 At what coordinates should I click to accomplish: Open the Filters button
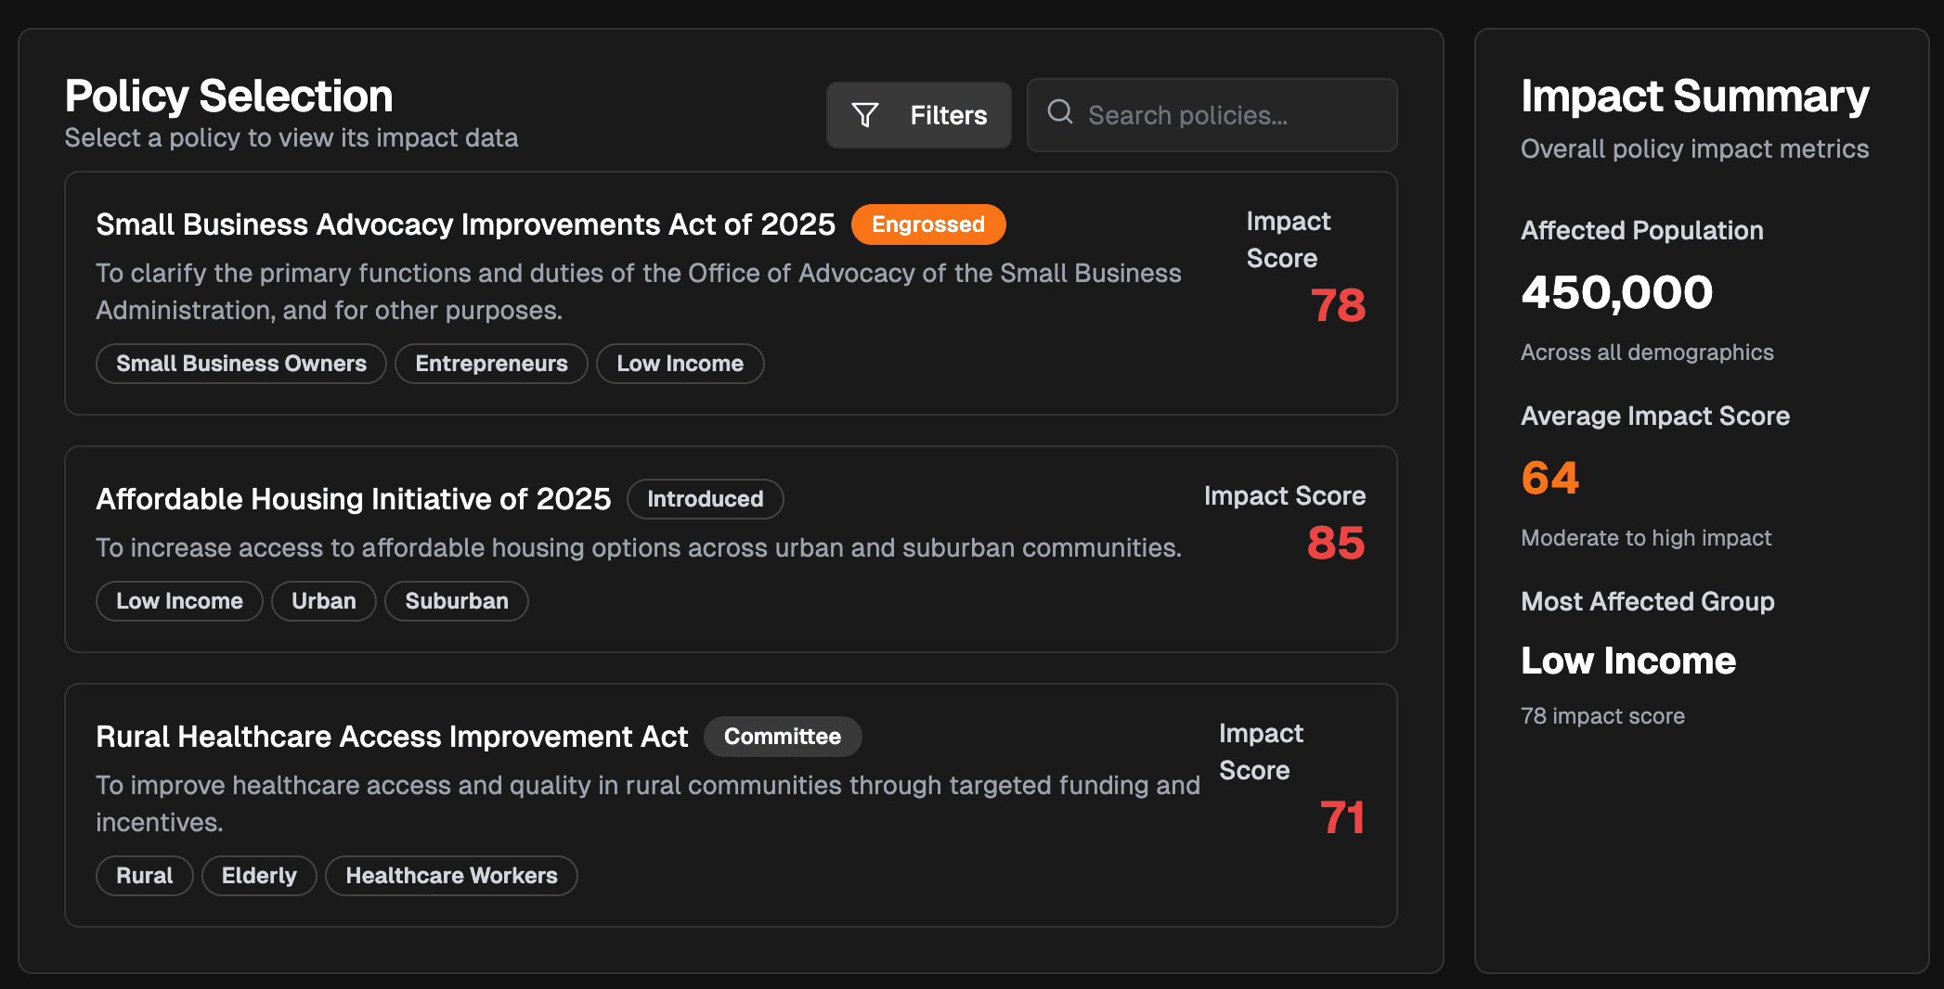[x=919, y=115]
